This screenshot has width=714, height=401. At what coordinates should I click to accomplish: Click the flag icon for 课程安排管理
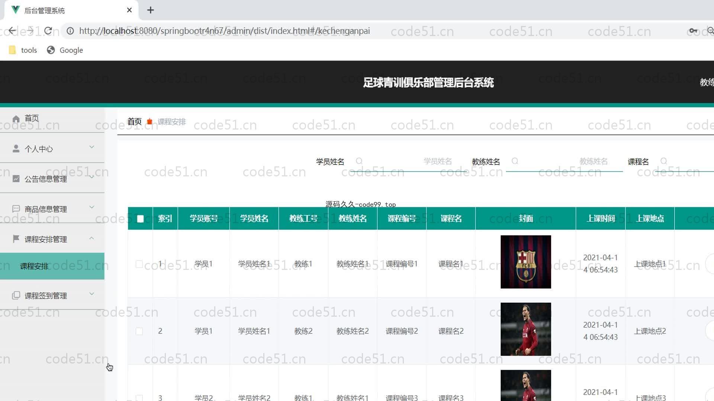(x=16, y=239)
